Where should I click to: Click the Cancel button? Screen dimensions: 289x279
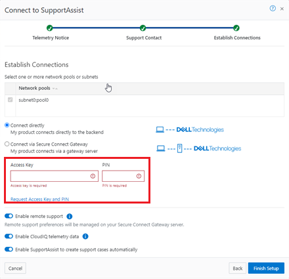pos(15,268)
